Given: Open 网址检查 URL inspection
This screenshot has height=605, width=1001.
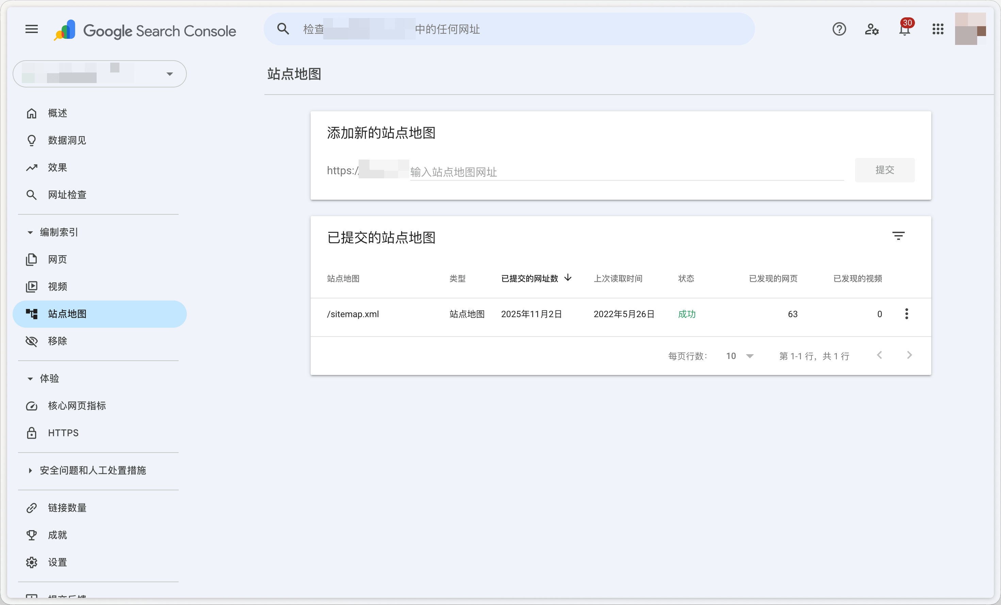Looking at the screenshot, I should pyautogui.click(x=100, y=195).
